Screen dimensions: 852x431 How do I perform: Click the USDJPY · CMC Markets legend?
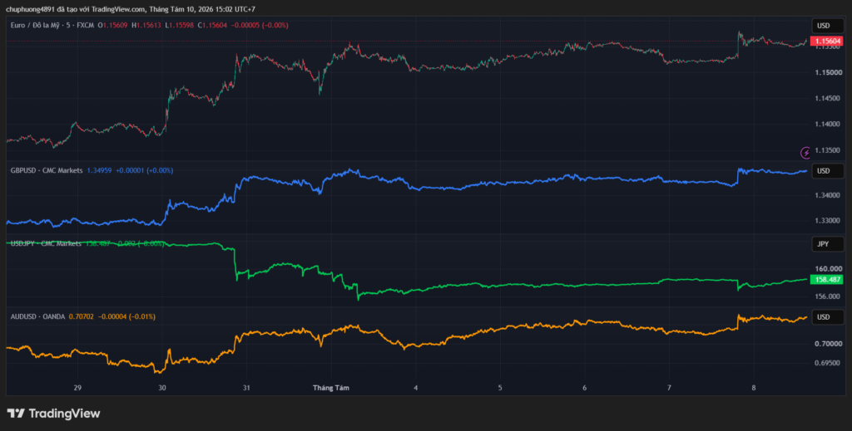(47, 243)
